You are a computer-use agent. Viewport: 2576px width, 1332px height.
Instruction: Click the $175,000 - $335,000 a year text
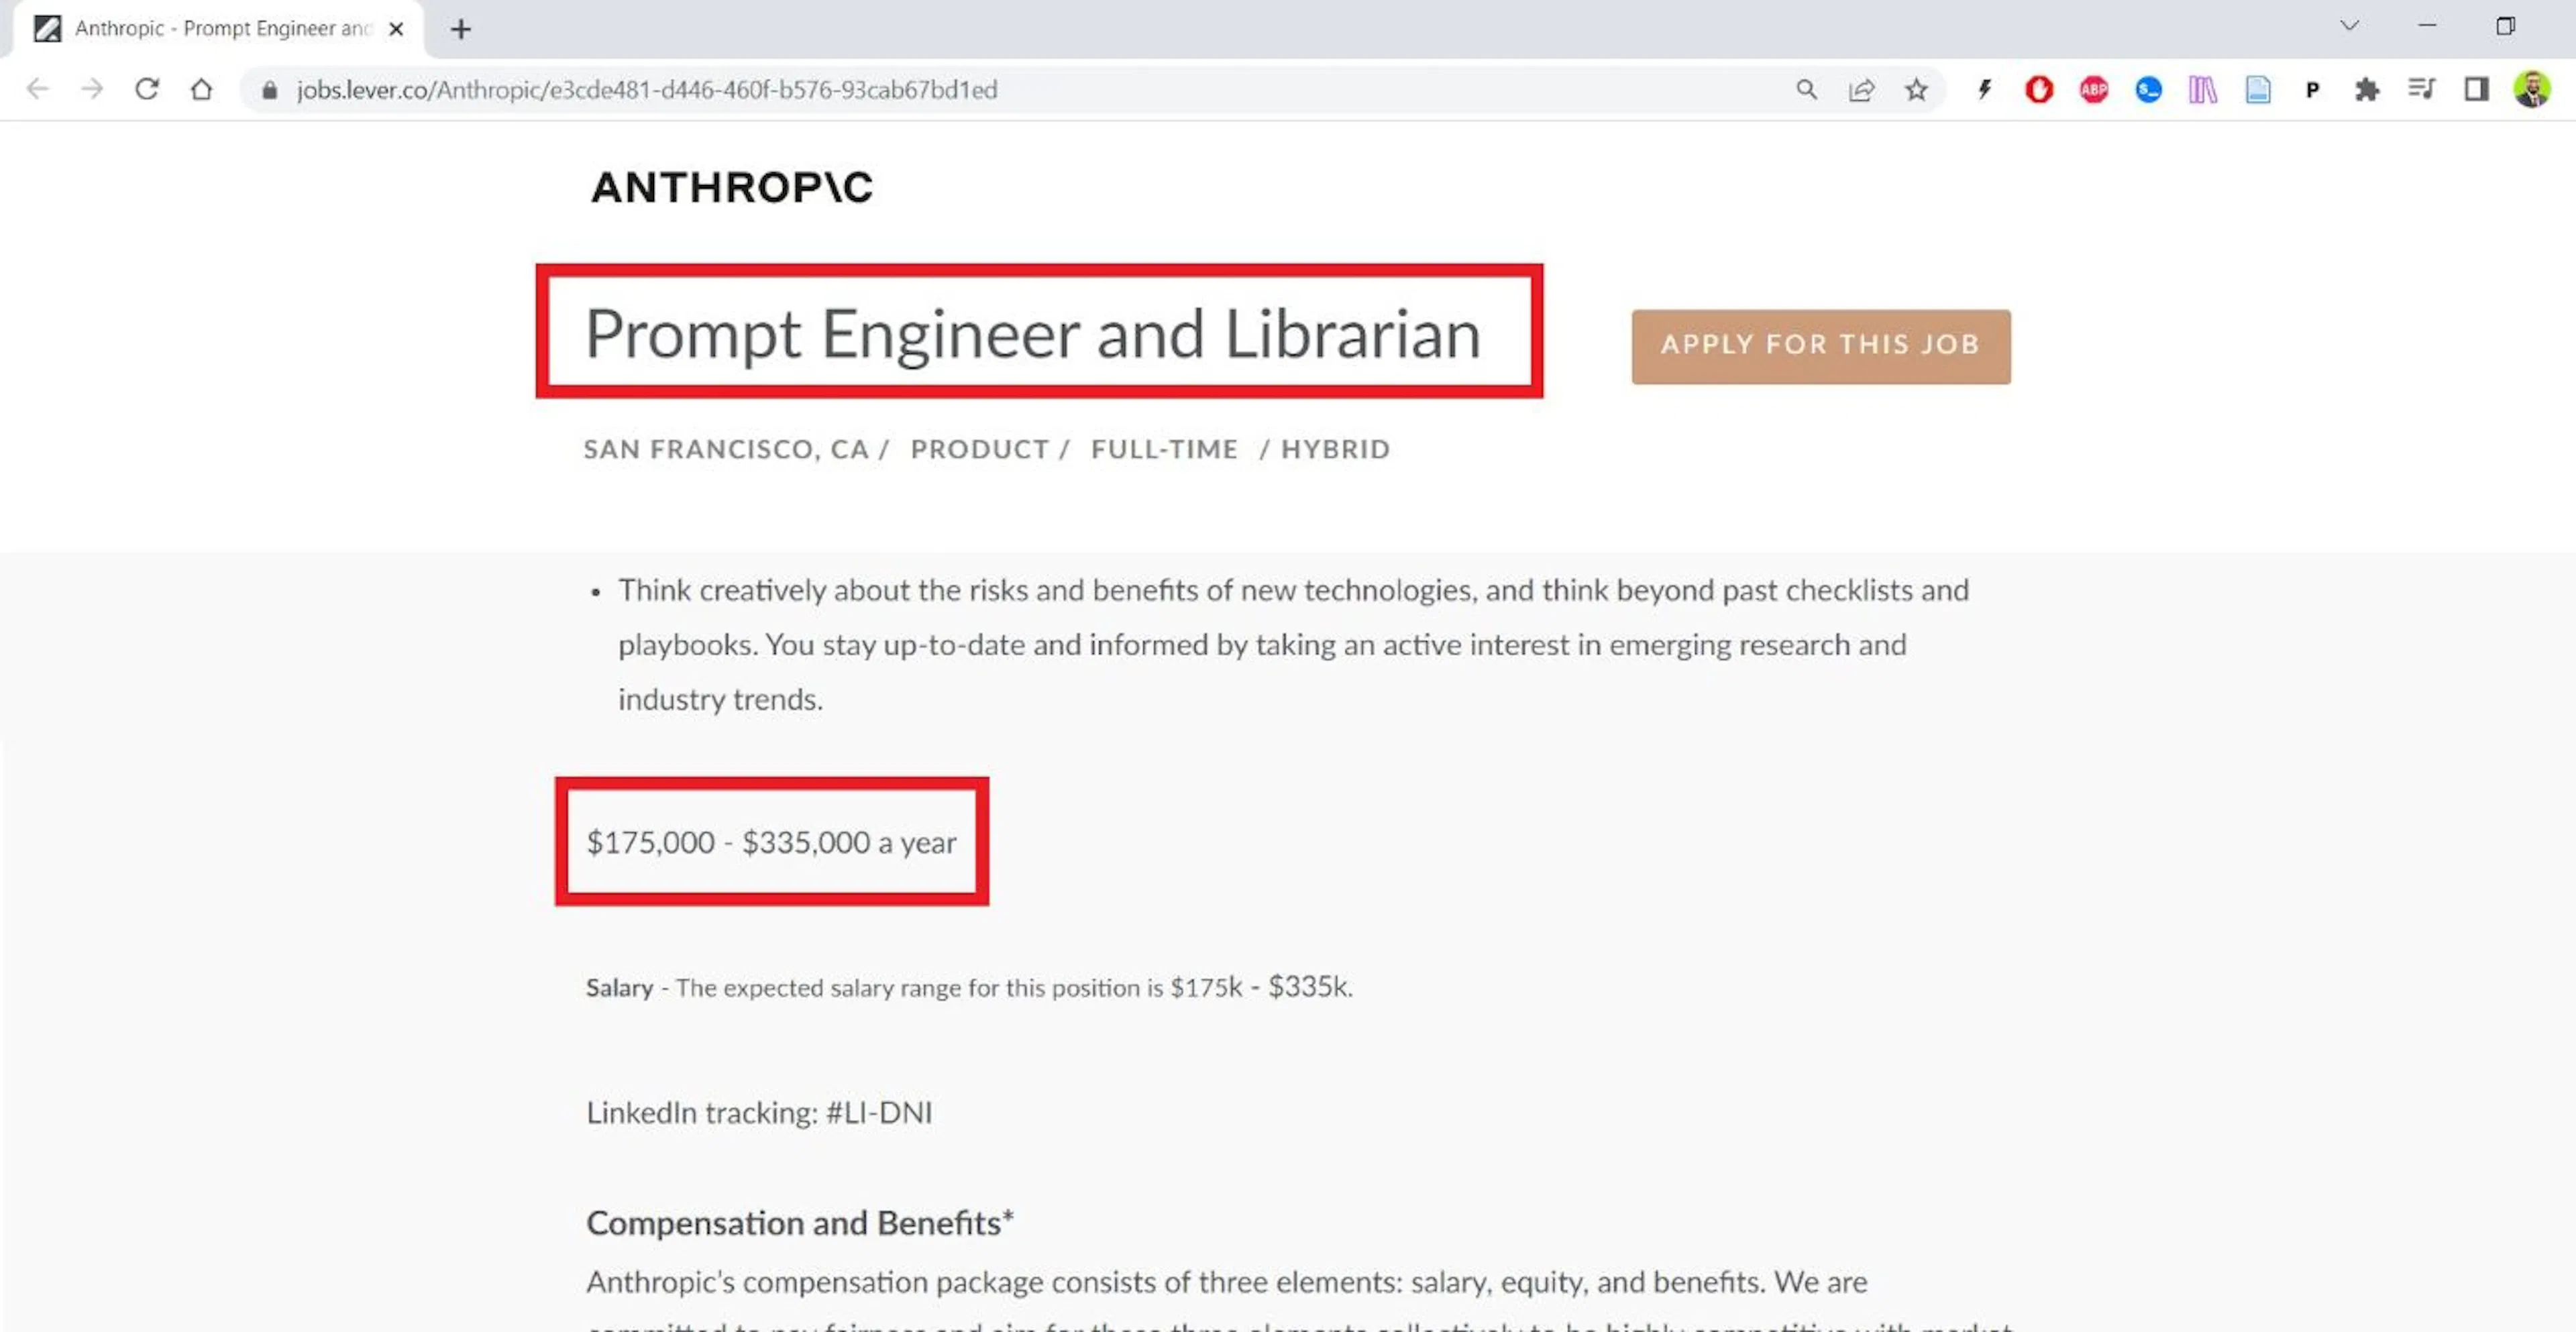pyautogui.click(x=771, y=842)
